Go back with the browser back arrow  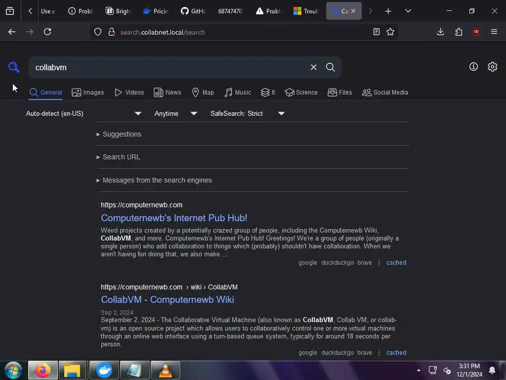[12, 32]
